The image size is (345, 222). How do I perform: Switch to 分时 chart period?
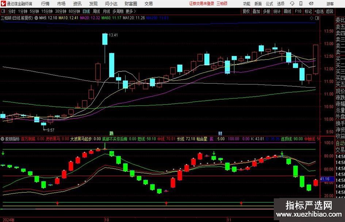point(12,11)
